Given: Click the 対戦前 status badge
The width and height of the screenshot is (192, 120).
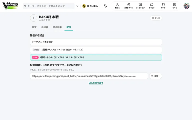Looking at the screenshot, I should pyautogui.click(x=36, y=50).
